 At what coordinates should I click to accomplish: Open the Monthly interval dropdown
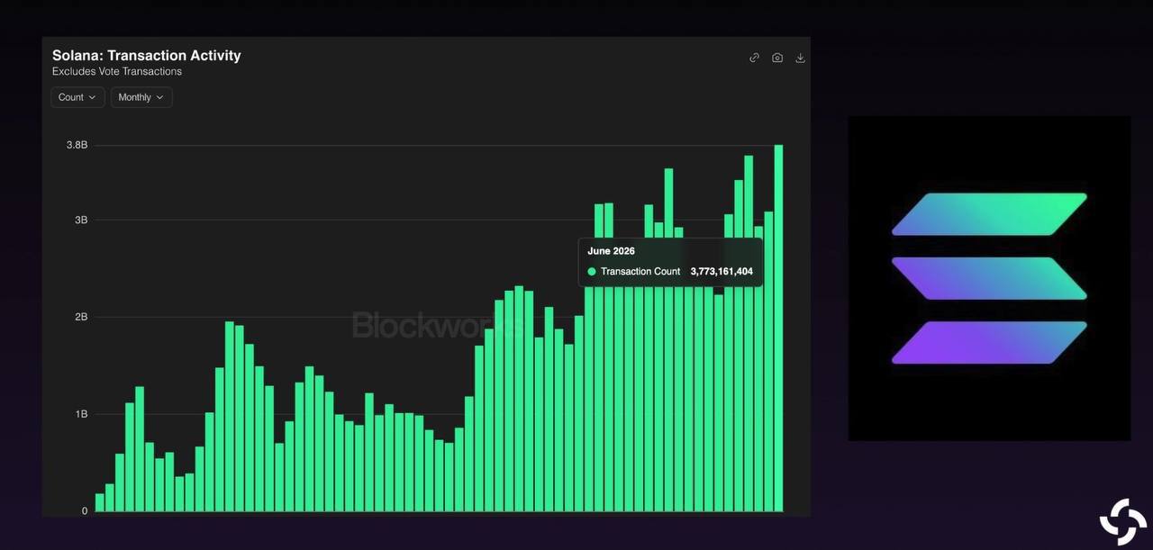click(141, 97)
